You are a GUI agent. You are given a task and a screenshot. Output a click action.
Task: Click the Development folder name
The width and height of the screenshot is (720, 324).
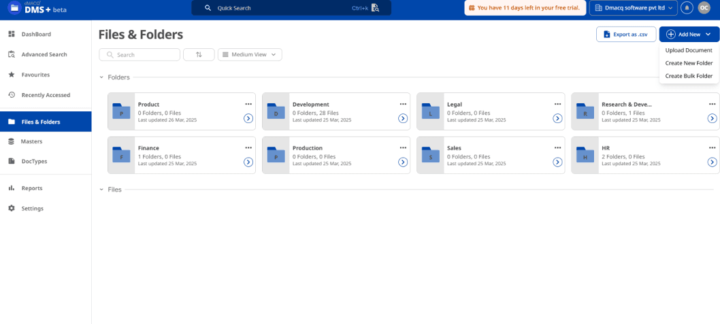[x=311, y=105]
